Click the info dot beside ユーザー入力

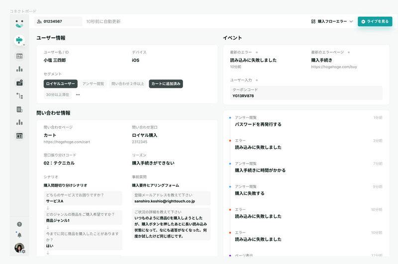[x=257, y=80]
